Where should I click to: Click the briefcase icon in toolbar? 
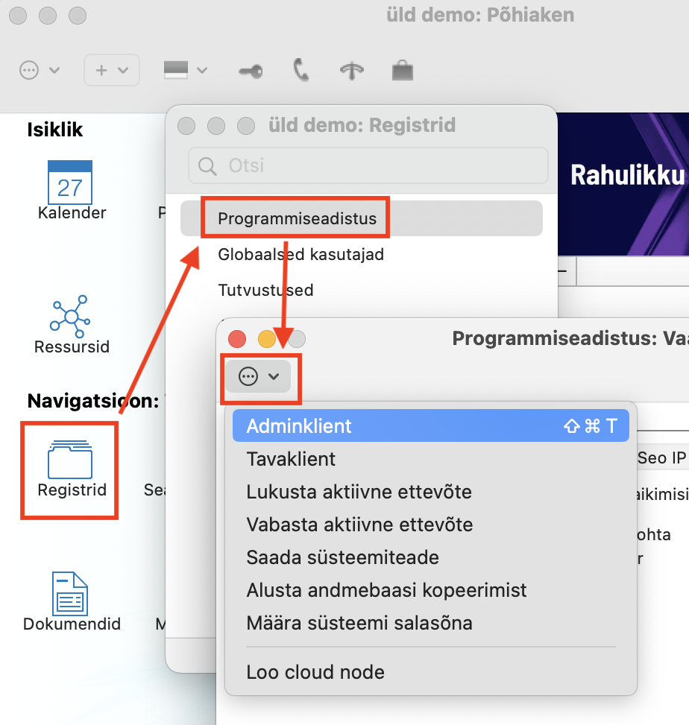pos(402,71)
